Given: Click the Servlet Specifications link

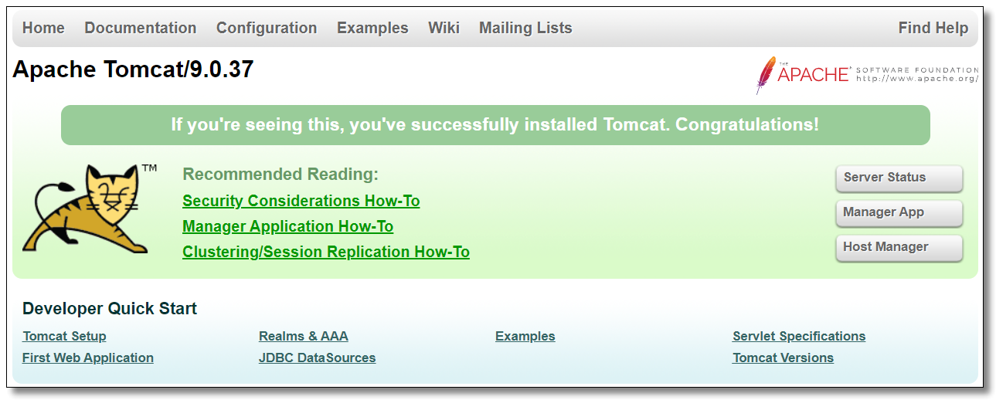Looking at the screenshot, I should (x=798, y=336).
